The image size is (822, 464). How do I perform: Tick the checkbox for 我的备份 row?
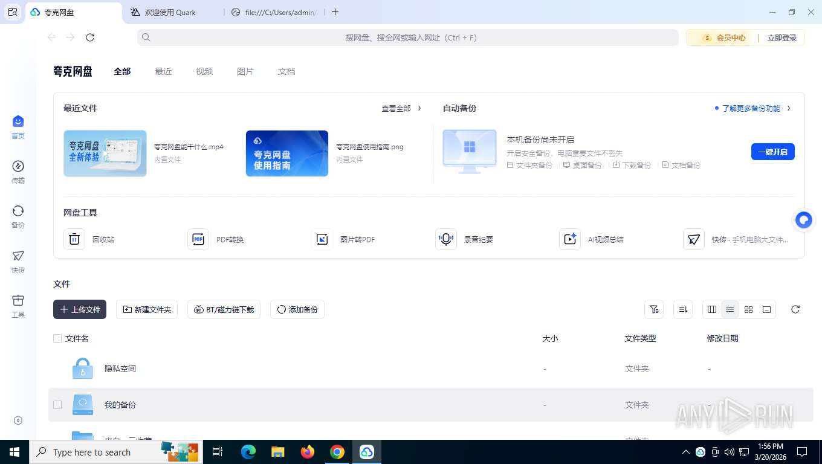tap(57, 405)
